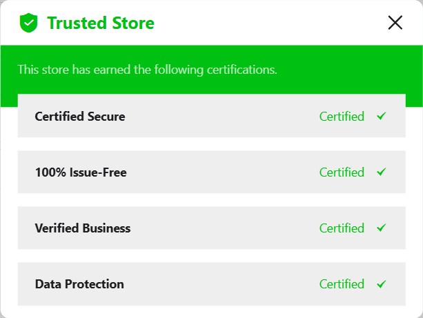The width and height of the screenshot is (423, 318).
Task: Open the Data Protection certification row
Action: [x=211, y=284]
